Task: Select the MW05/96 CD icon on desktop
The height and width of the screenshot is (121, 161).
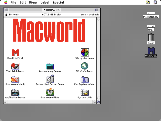Action: 151,51
